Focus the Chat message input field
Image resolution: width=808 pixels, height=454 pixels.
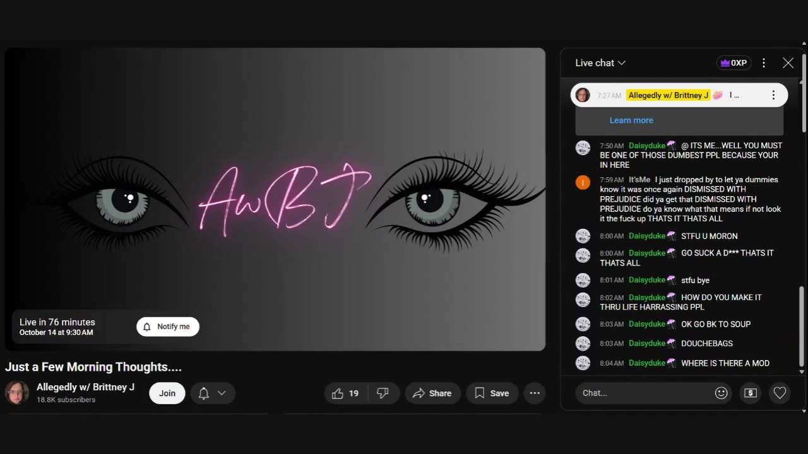point(644,393)
